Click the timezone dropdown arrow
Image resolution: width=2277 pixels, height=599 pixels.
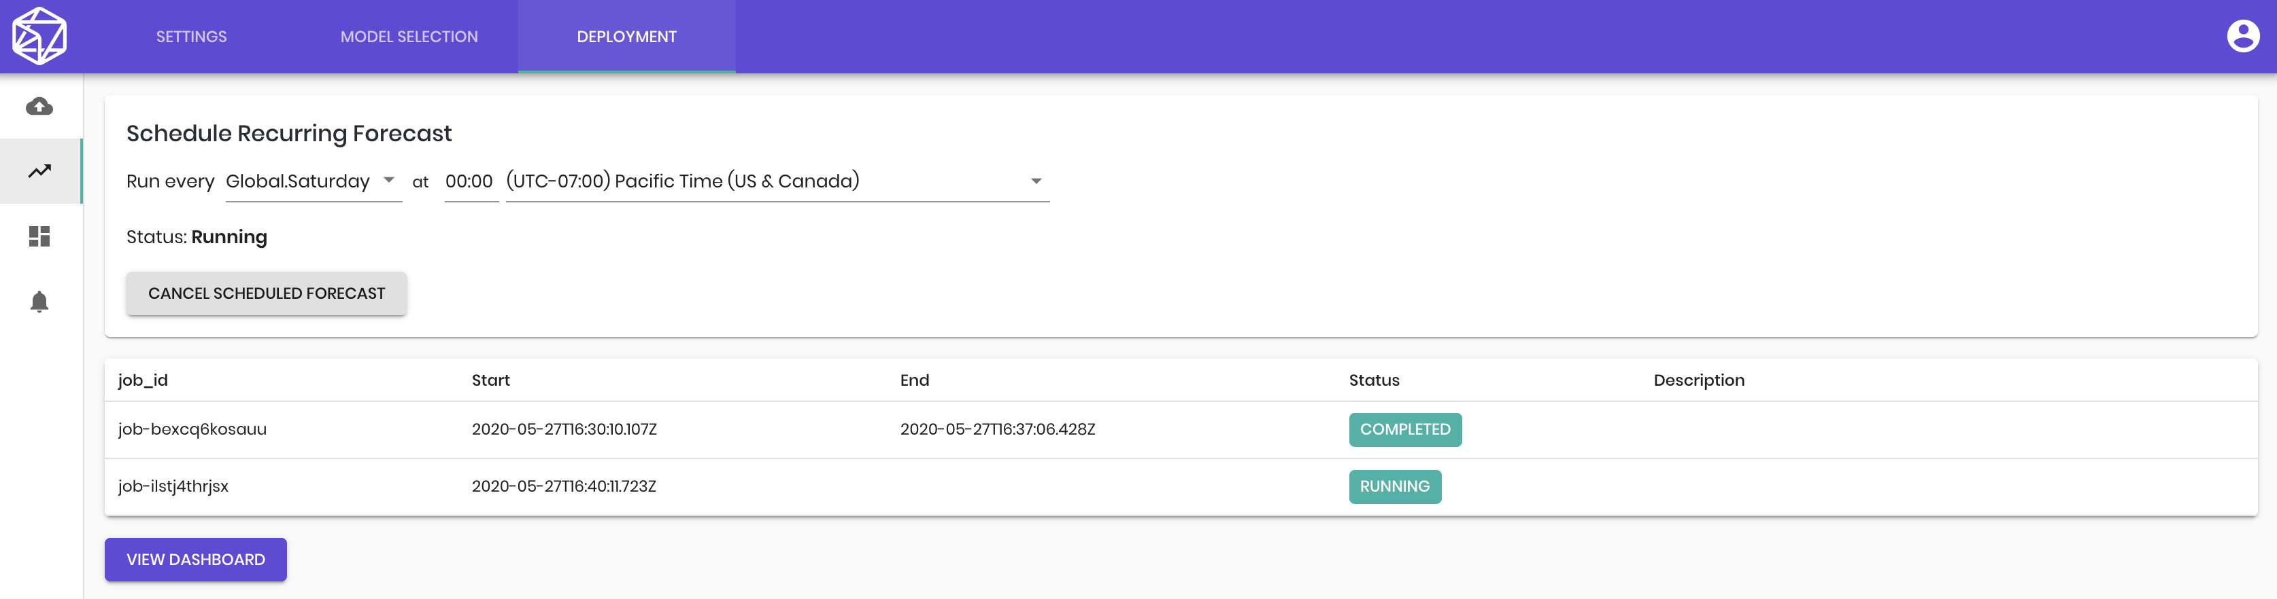(x=1036, y=181)
